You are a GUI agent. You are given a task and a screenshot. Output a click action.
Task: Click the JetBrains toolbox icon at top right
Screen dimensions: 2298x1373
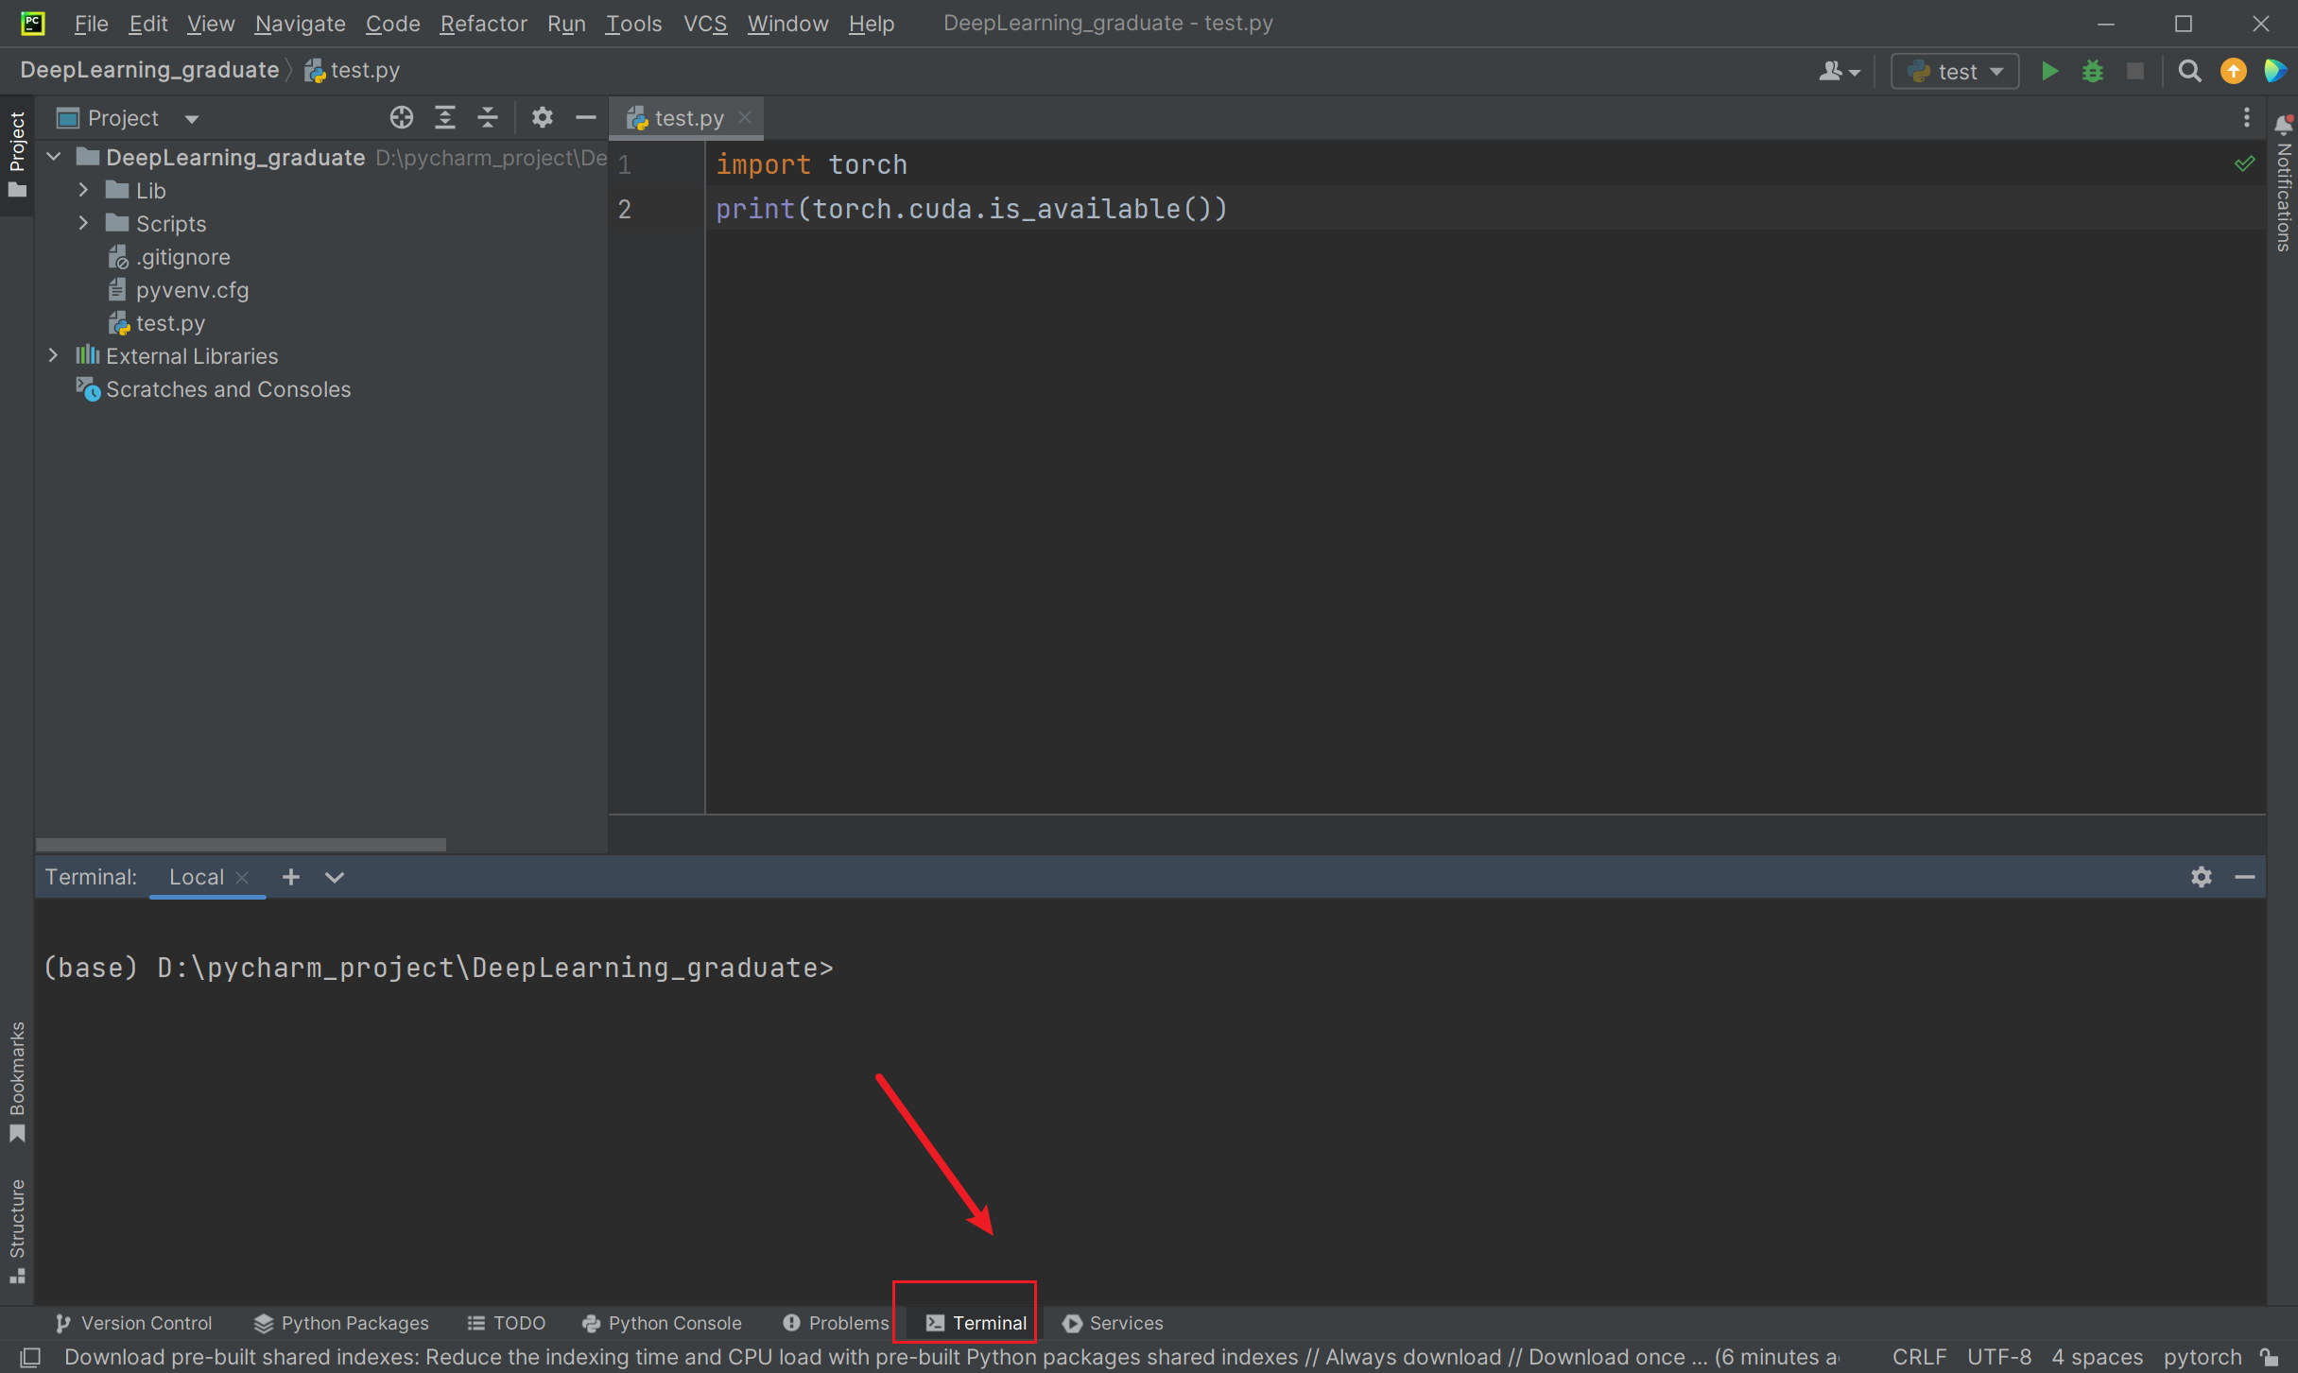click(x=2274, y=72)
